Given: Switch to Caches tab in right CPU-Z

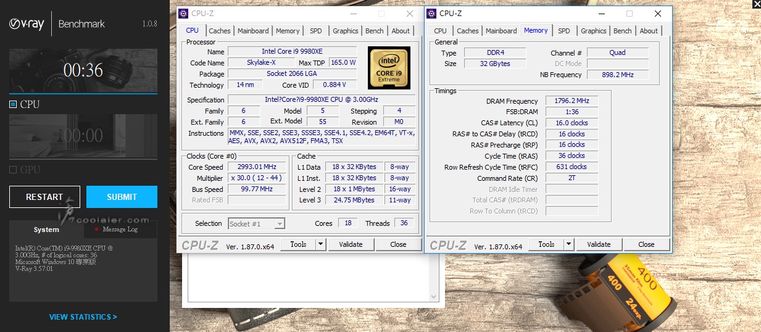Looking at the screenshot, I should click(468, 31).
